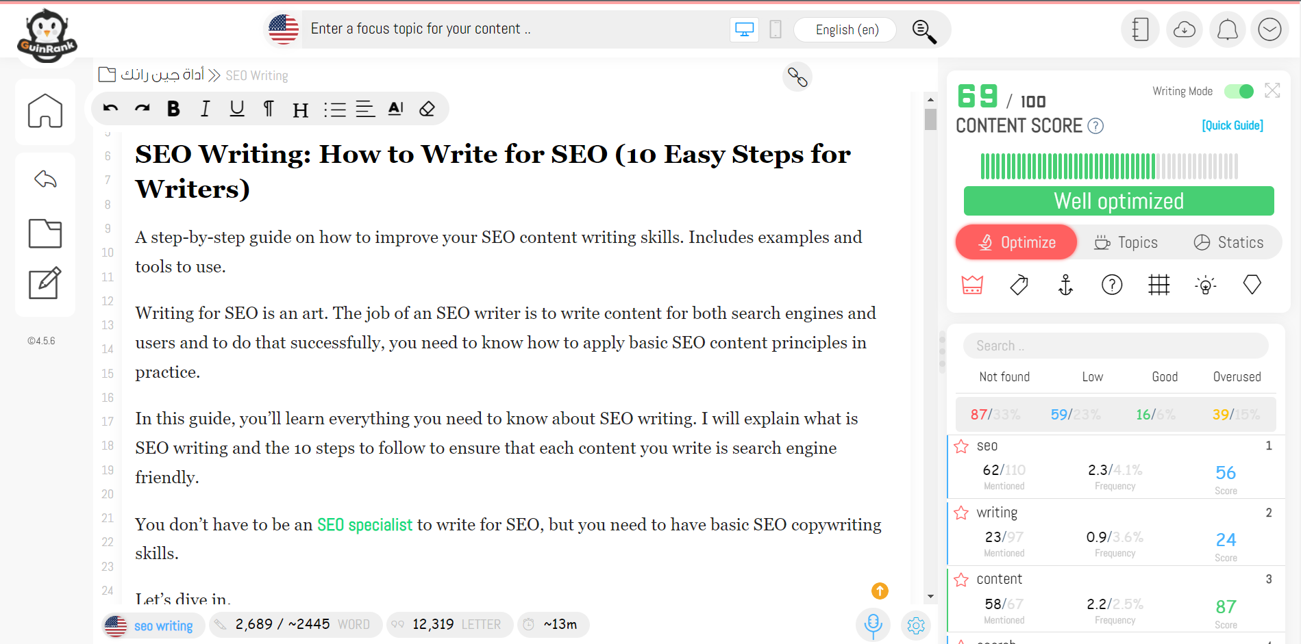Select the diamond gem icon

pyautogui.click(x=1252, y=285)
